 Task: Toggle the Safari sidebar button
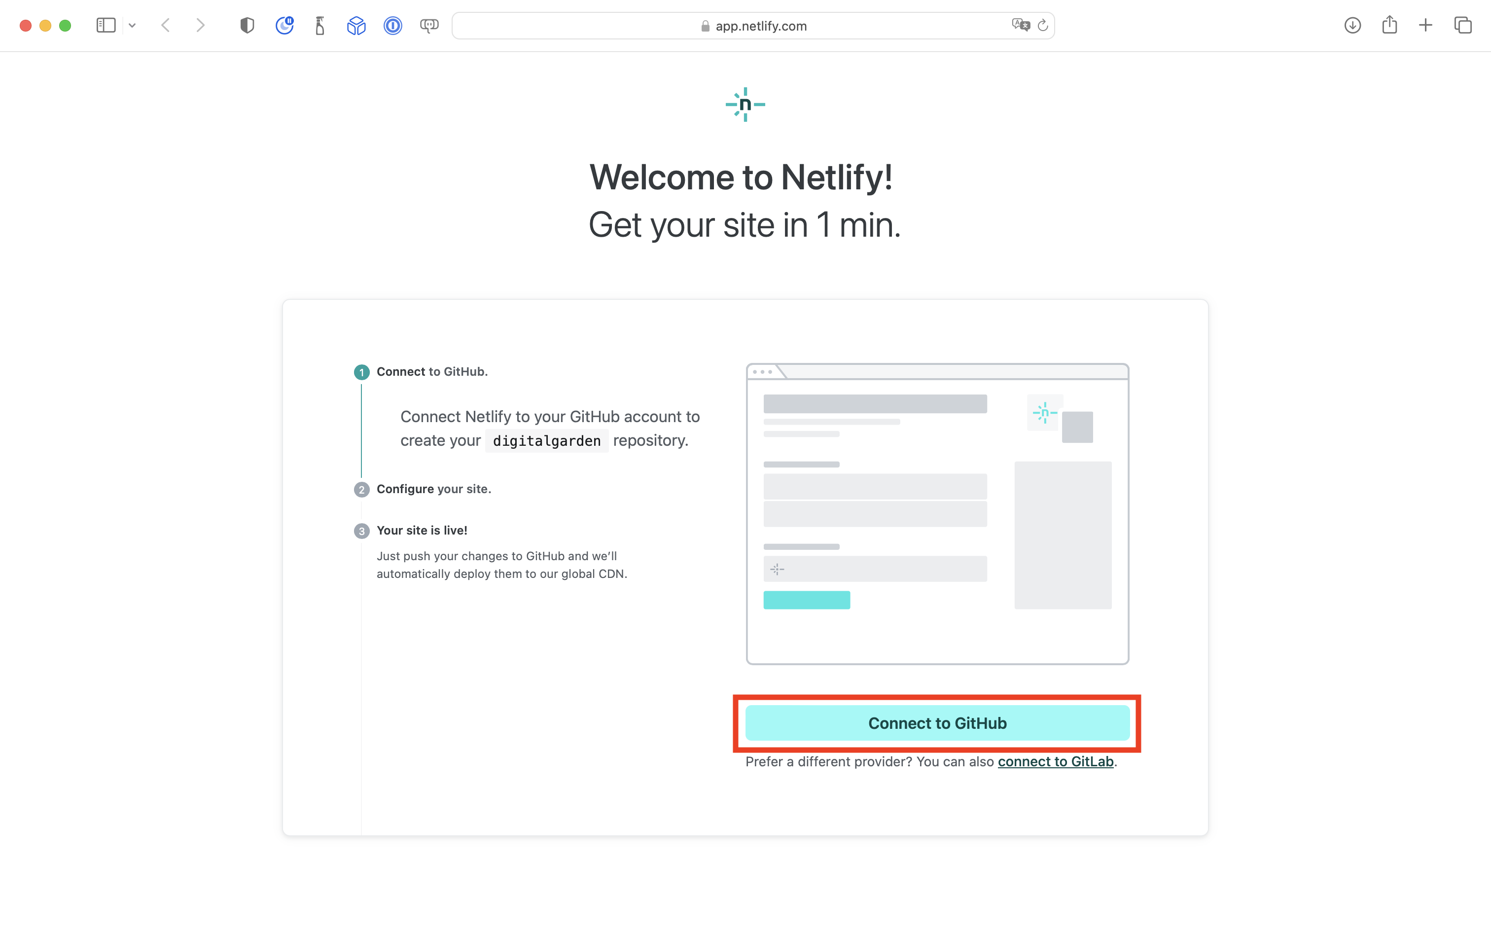106,25
